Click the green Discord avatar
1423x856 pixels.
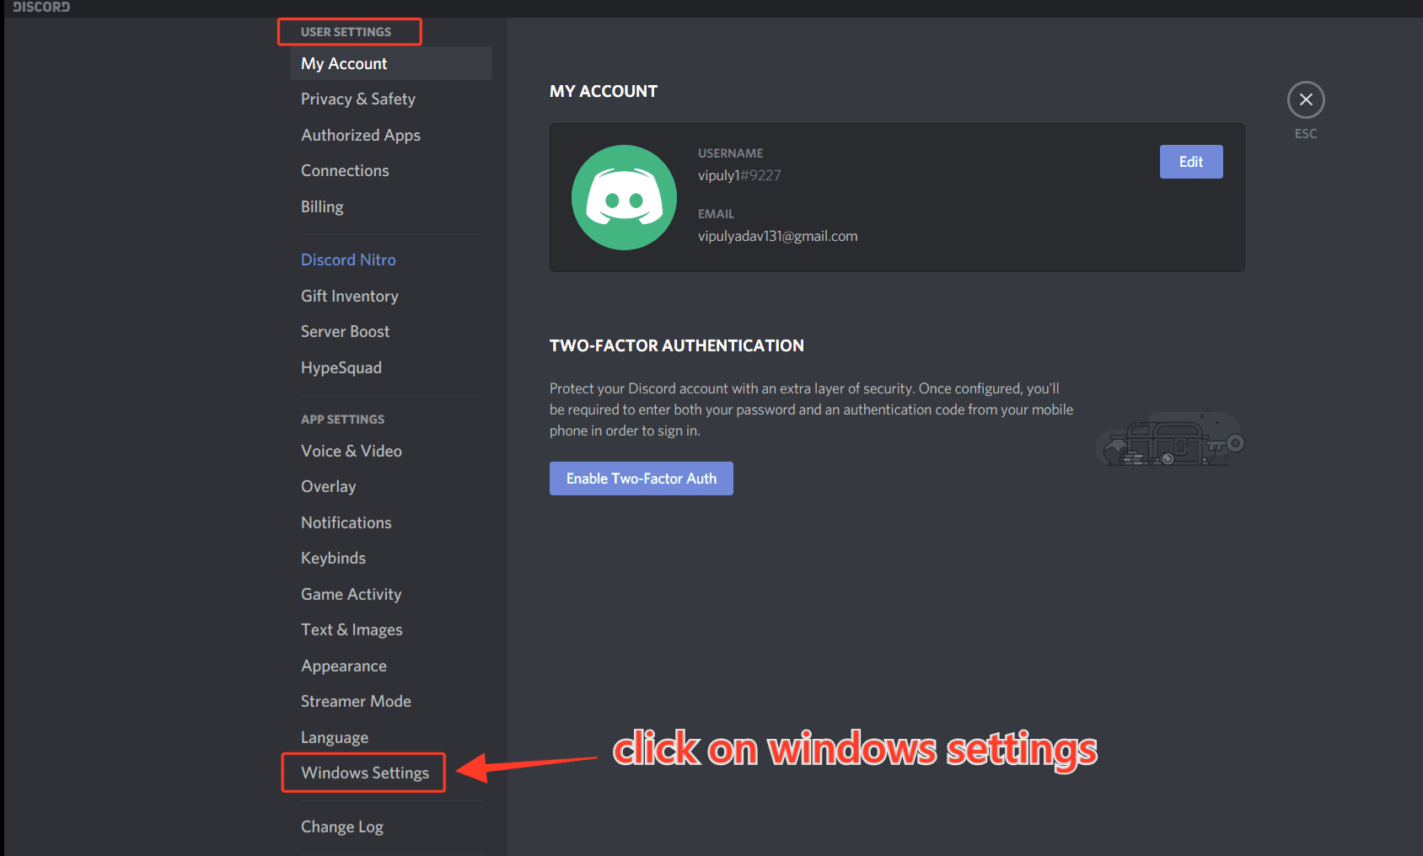point(624,197)
